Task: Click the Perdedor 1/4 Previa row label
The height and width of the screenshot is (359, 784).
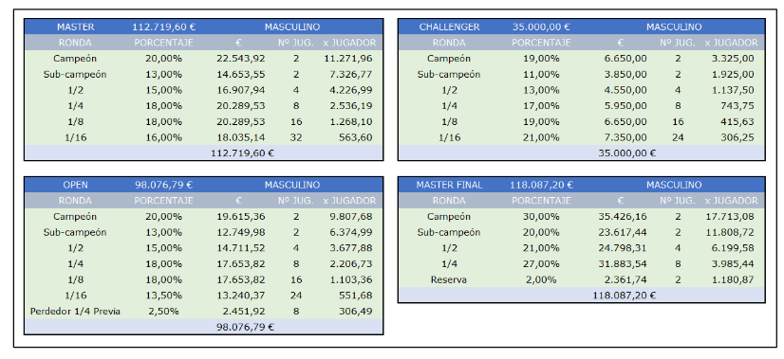Action: [75, 311]
